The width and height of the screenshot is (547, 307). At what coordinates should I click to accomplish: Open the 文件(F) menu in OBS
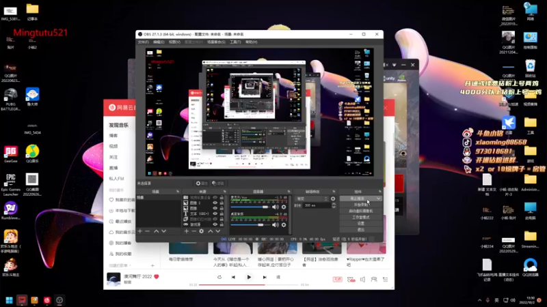click(143, 42)
